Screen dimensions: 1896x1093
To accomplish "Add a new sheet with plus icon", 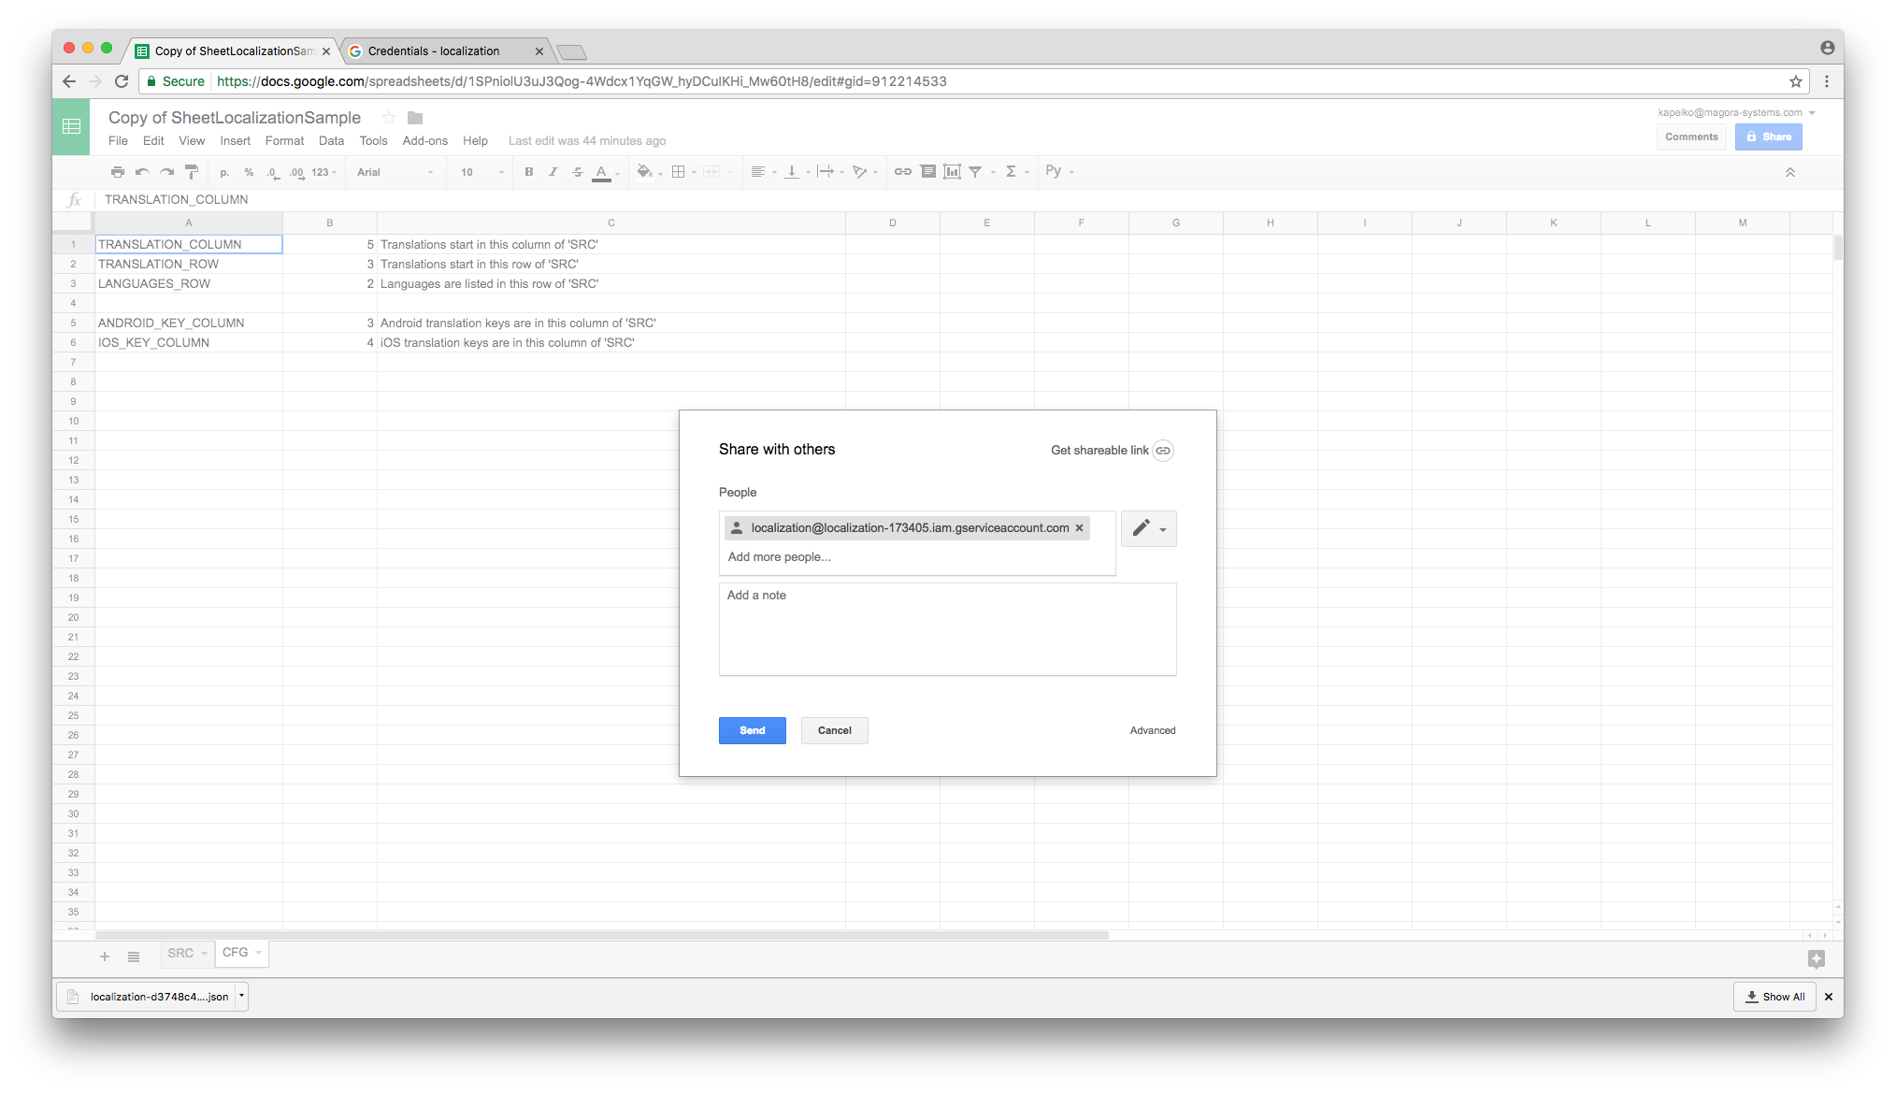I will pos(105,956).
